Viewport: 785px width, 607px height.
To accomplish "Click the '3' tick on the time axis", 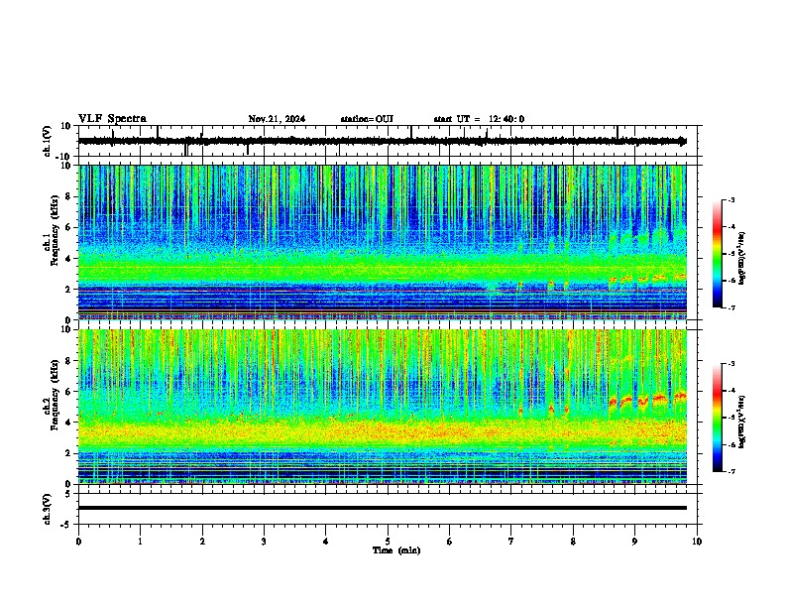I will pos(264,542).
